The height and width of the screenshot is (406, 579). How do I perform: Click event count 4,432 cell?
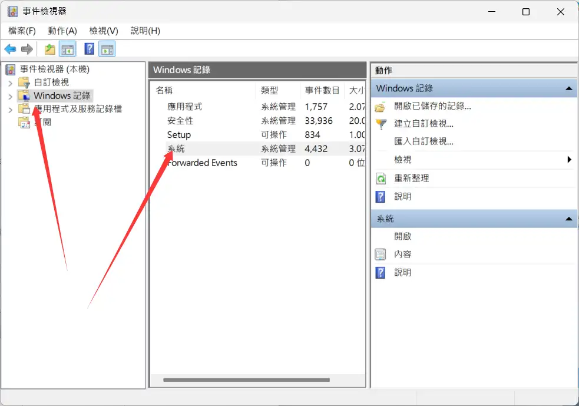coord(316,149)
